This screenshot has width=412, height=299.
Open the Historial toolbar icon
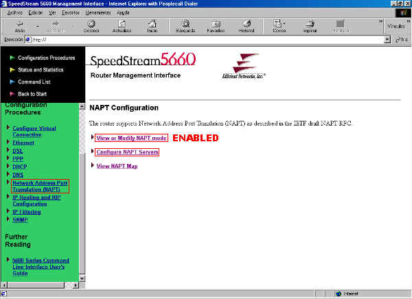(246, 26)
